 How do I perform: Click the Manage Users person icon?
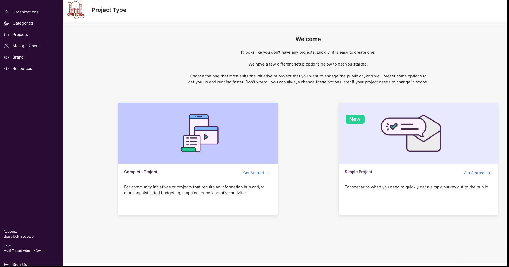(x=6, y=46)
